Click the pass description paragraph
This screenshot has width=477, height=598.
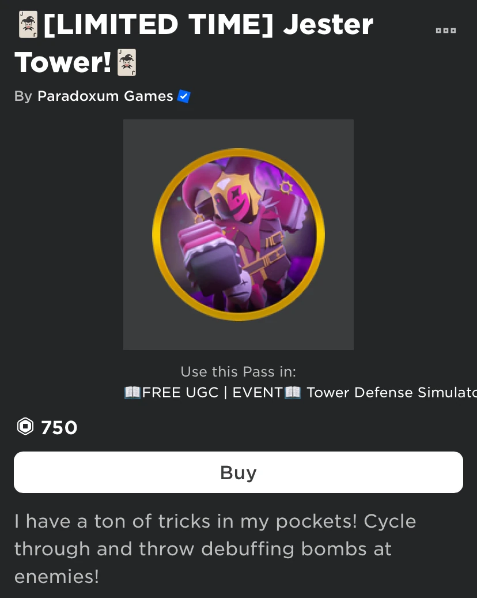[215, 548]
